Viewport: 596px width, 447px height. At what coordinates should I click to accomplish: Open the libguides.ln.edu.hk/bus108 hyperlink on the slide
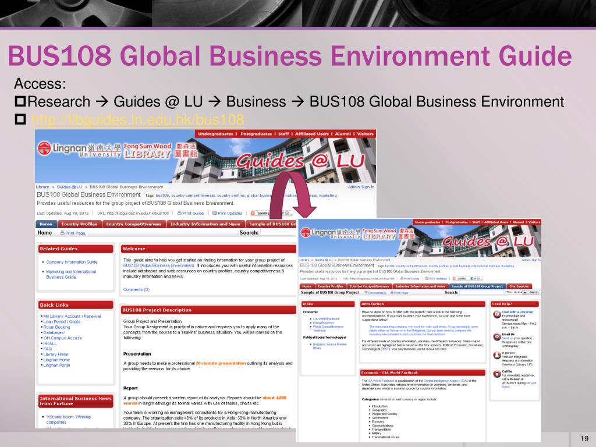click(x=137, y=120)
